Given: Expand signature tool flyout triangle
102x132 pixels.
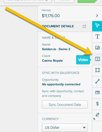Looking at the screenshot, I should tap(94, 119).
